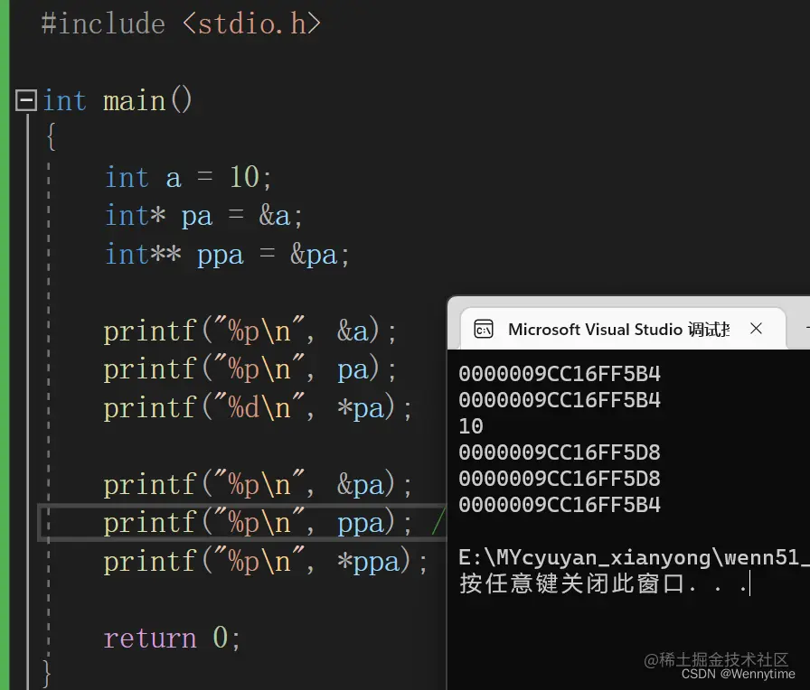Click the printf line printing &pa
This screenshot has width=810, height=690.
click(x=258, y=484)
